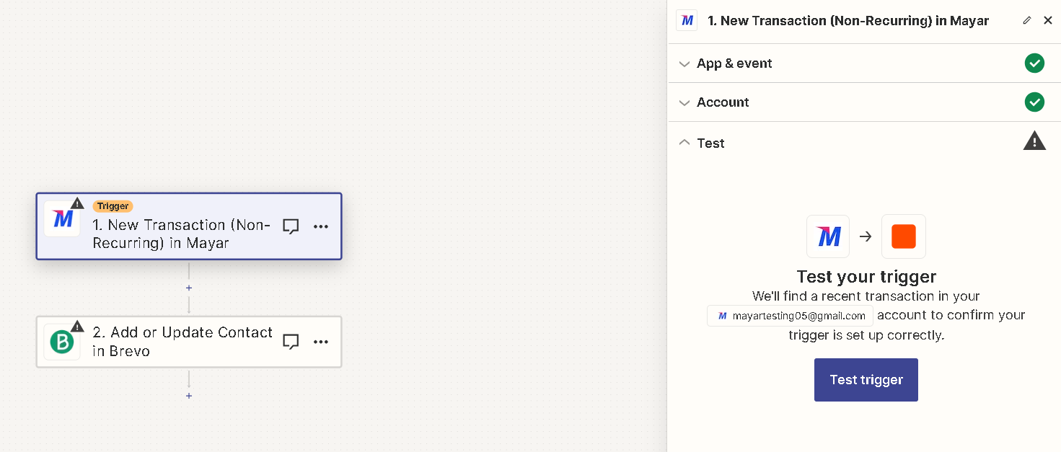The image size is (1061, 452).
Task: Rename step using pencil edit icon
Action: (x=1027, y=20)
